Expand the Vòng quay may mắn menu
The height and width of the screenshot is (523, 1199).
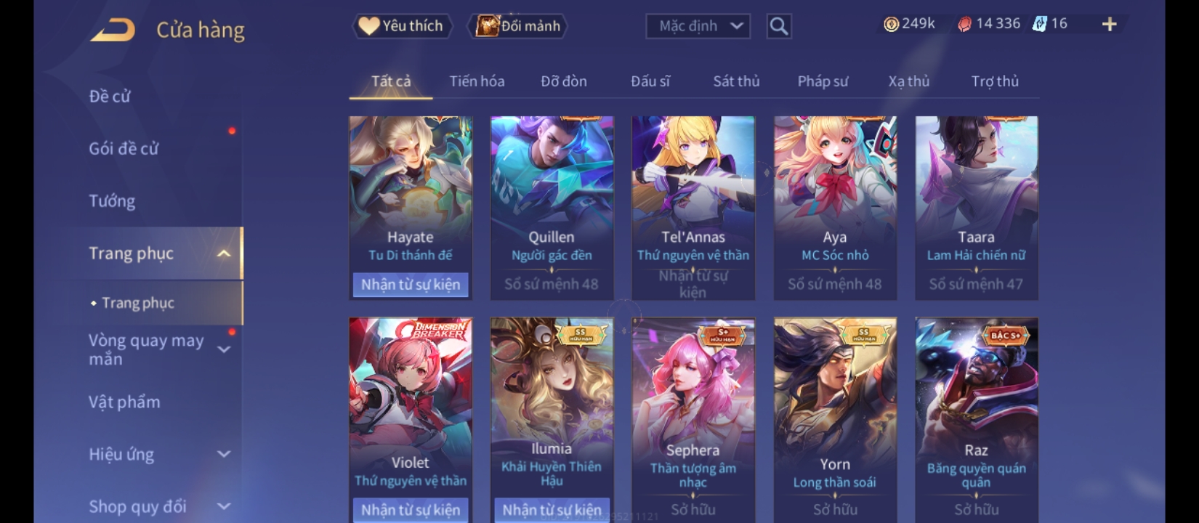[224, 349]
